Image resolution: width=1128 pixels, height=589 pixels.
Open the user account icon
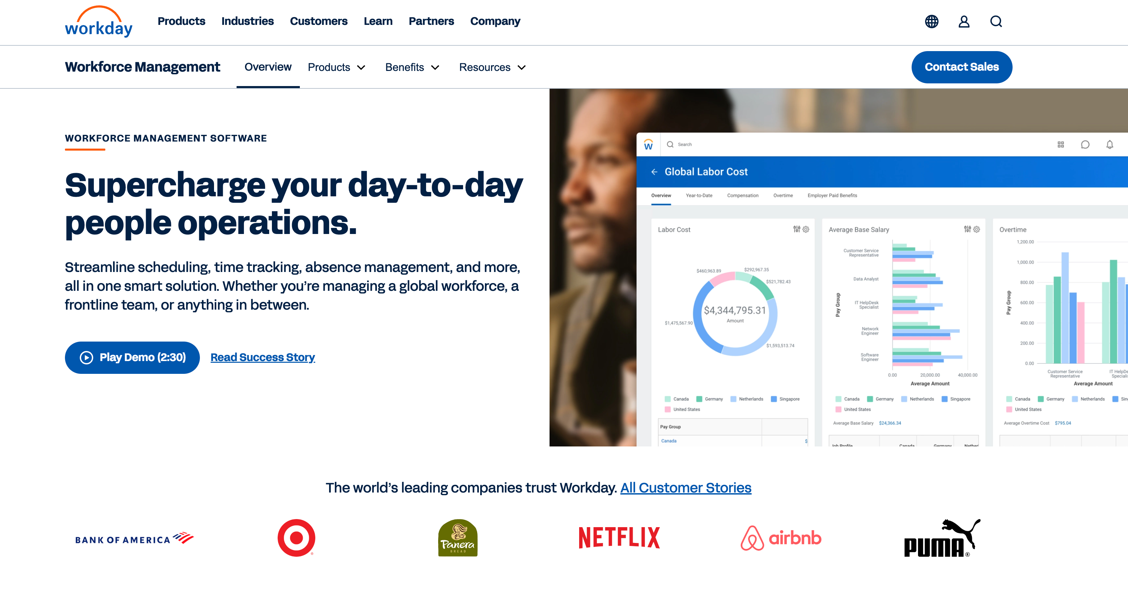[964, 22]
